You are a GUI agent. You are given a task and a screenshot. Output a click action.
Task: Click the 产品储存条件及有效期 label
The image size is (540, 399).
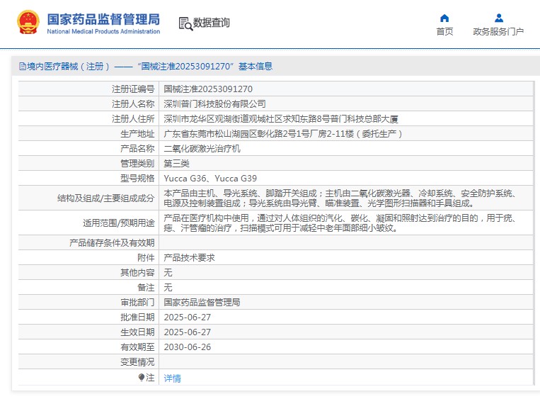point(112,243)
